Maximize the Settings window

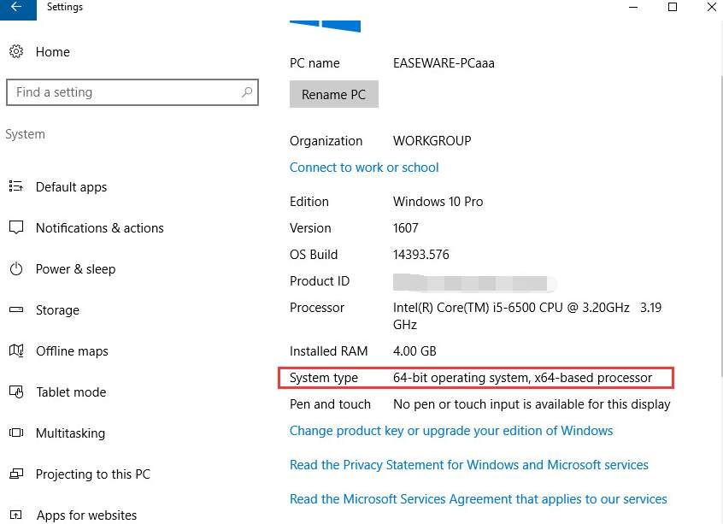[x=672, y=8]
